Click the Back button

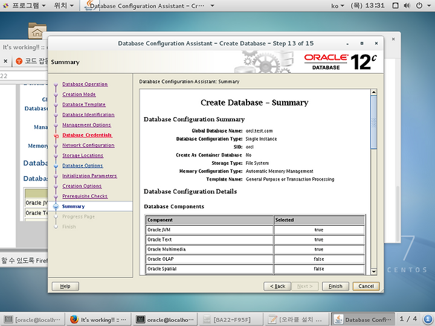(277, 286)
